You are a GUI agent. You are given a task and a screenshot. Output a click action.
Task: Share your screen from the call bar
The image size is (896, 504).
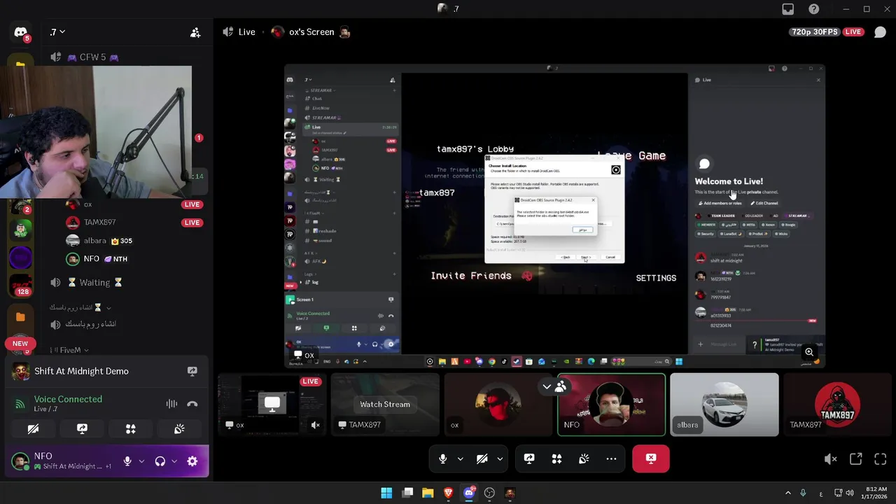click(x=529, y=459)
